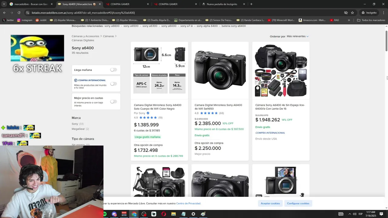The height and width of the screenshot is (218, 388).
Task: Enable the Compra Internacional filter switch
Action: pyautogui.click(x=113, y=84)
